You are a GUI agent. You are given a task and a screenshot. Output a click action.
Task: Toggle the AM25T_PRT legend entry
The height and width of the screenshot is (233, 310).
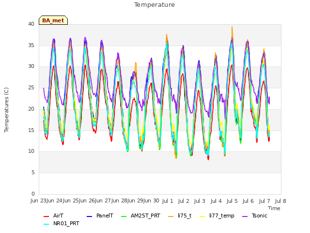click(x=140, y=216)
